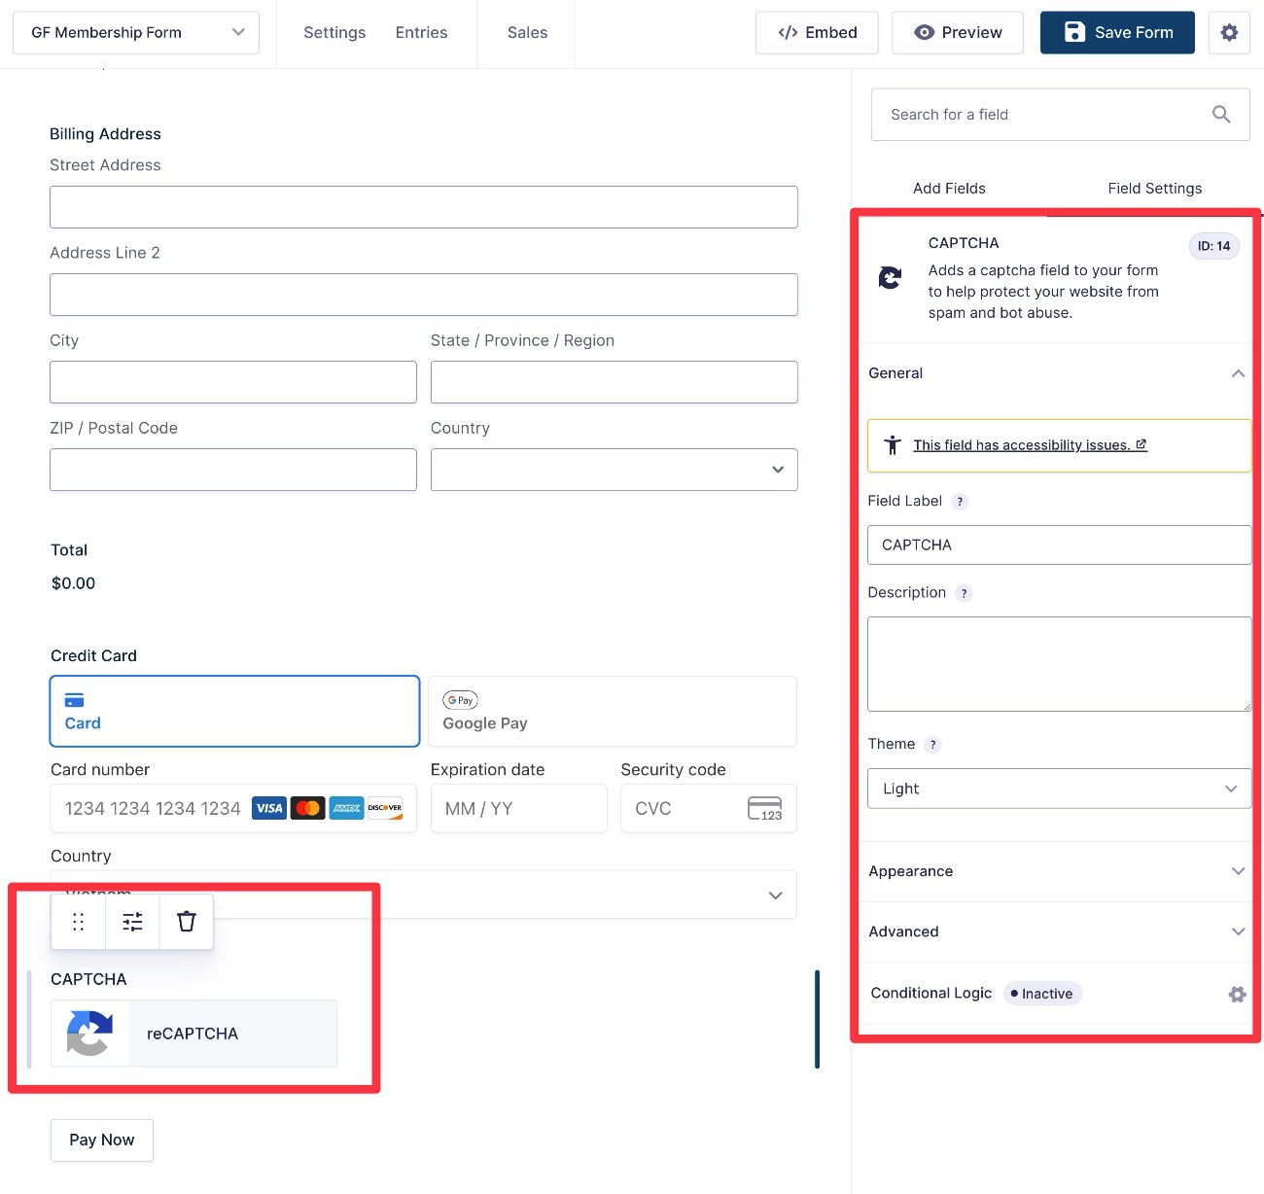This screenshot has width=1264, height=1194.
Task: Click the form settings gear icon
Action: pos(1229,33)
